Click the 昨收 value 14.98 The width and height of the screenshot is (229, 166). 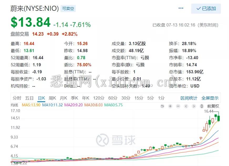[x=82, y=51]
